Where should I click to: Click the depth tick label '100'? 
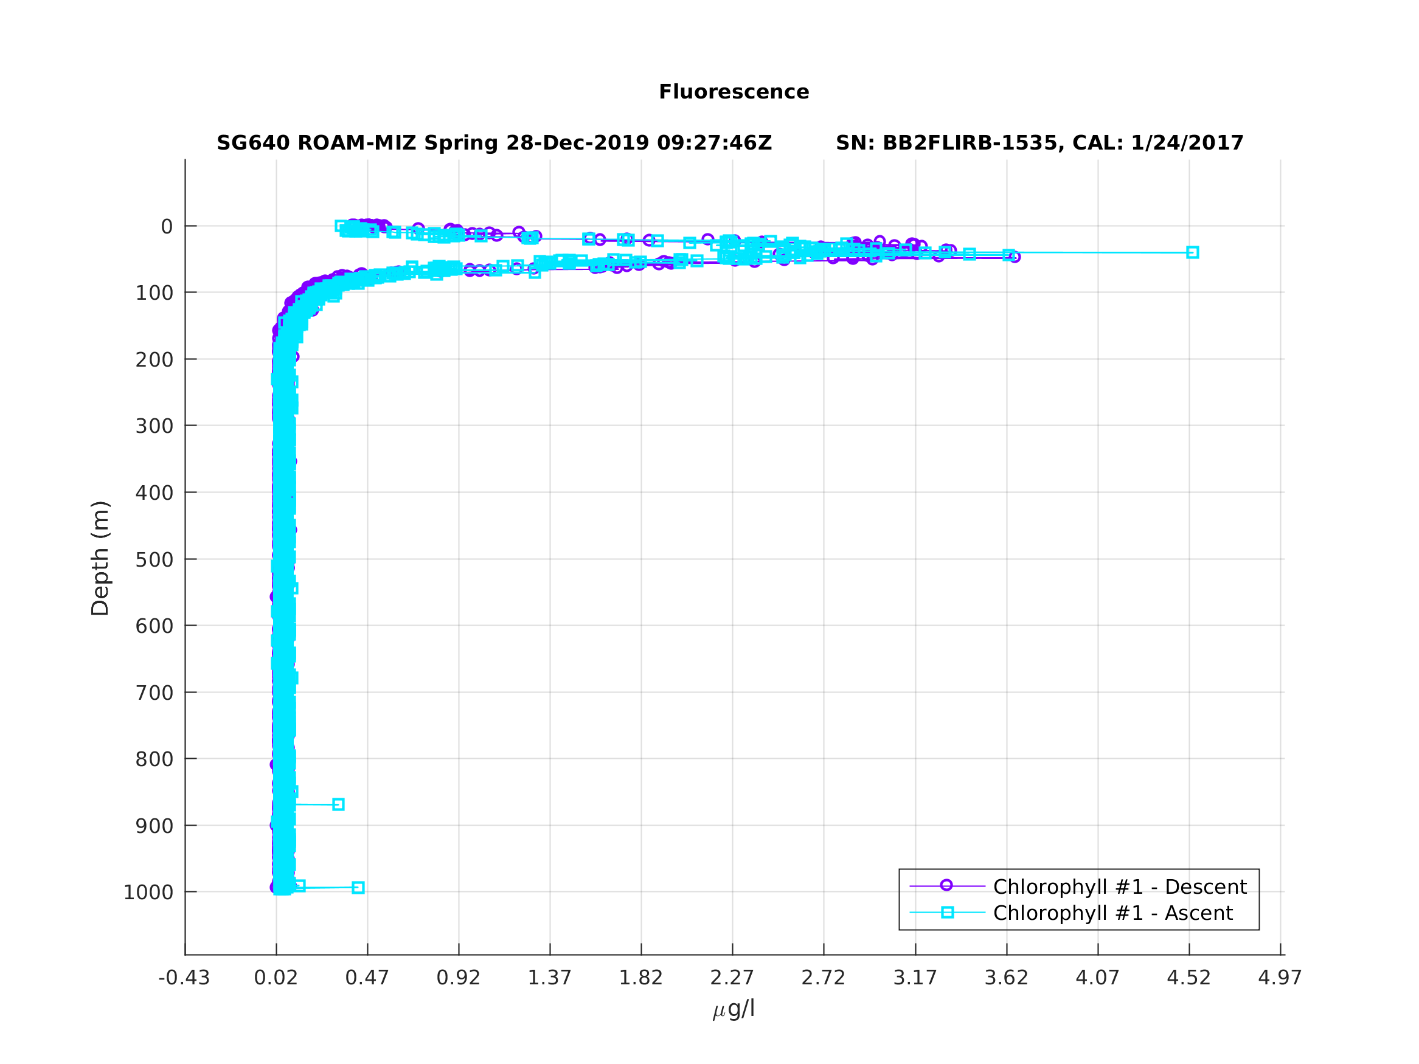(x=154, y=294)
